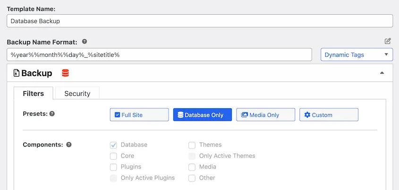Check the Only Active Plugins checkbox

(113, 178)
